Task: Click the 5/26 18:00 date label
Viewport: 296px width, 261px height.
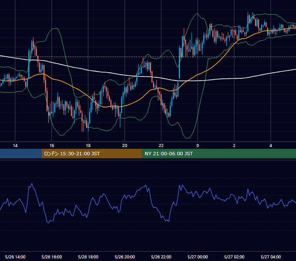Action: (x=88, y=257)
